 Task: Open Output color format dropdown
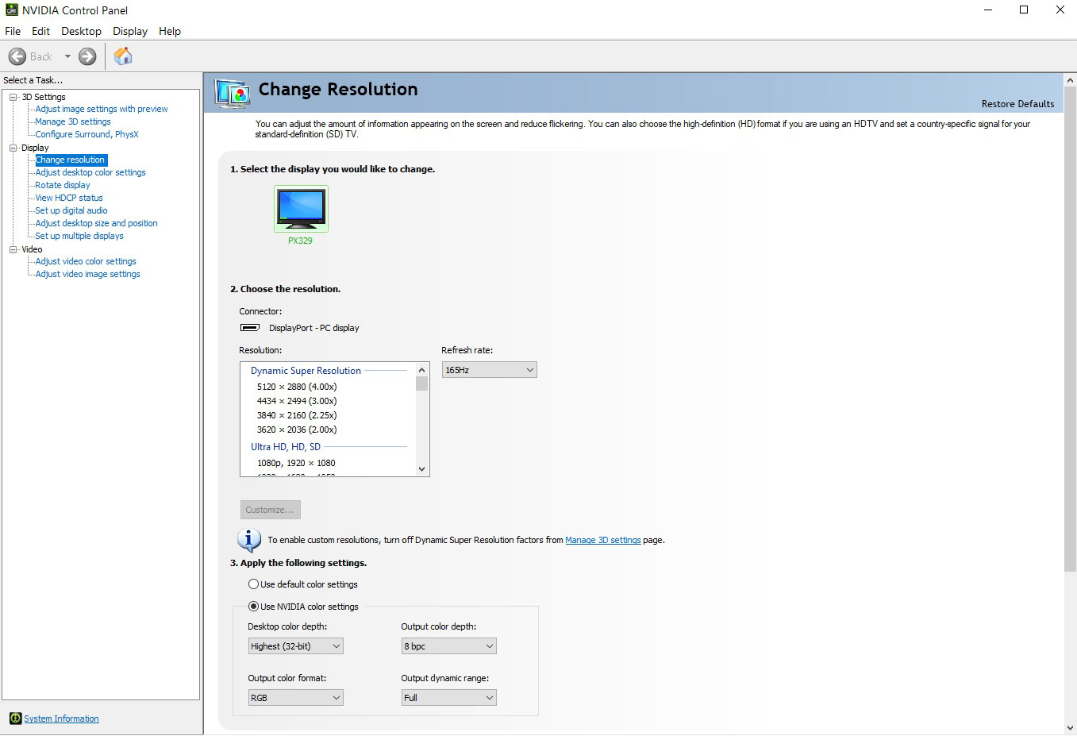coord(295,698)
